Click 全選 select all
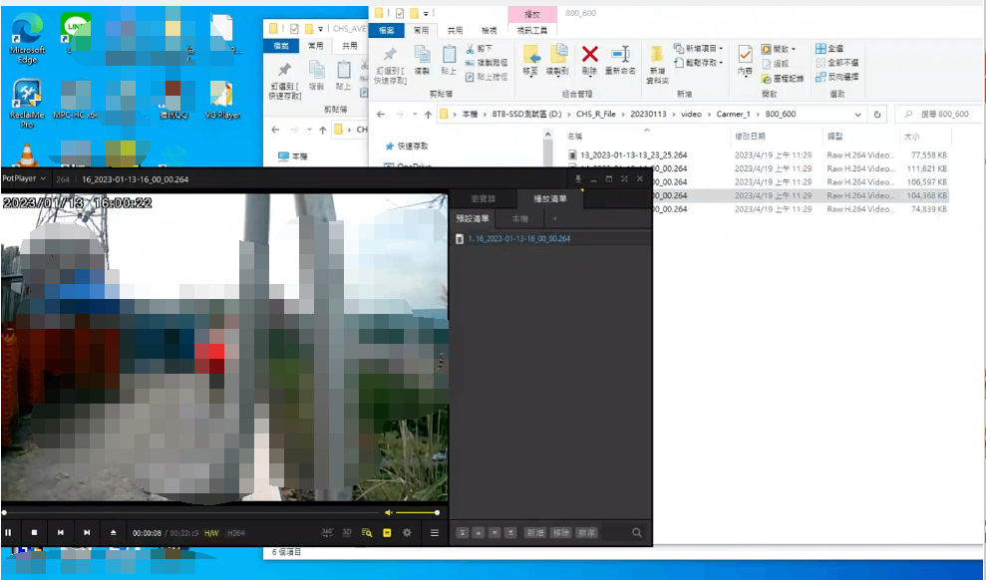 (829, 49)
